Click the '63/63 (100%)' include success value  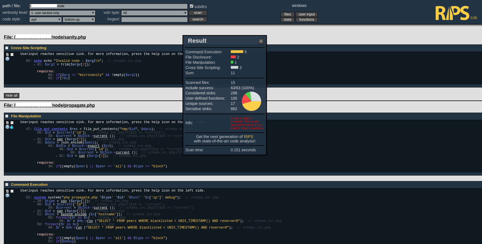coord(242,88)
